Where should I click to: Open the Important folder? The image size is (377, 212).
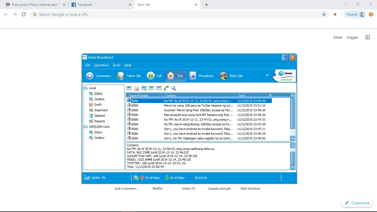point(101,110)
